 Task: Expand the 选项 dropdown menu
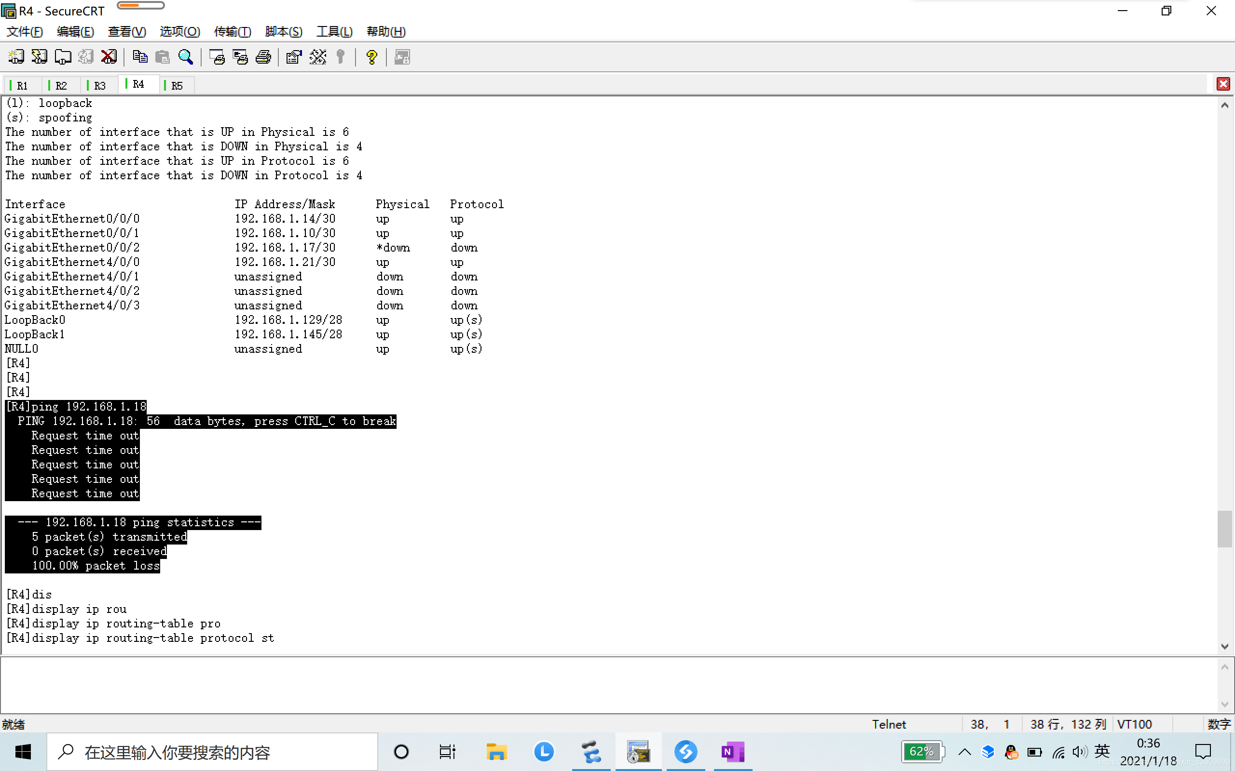[177, 32]
